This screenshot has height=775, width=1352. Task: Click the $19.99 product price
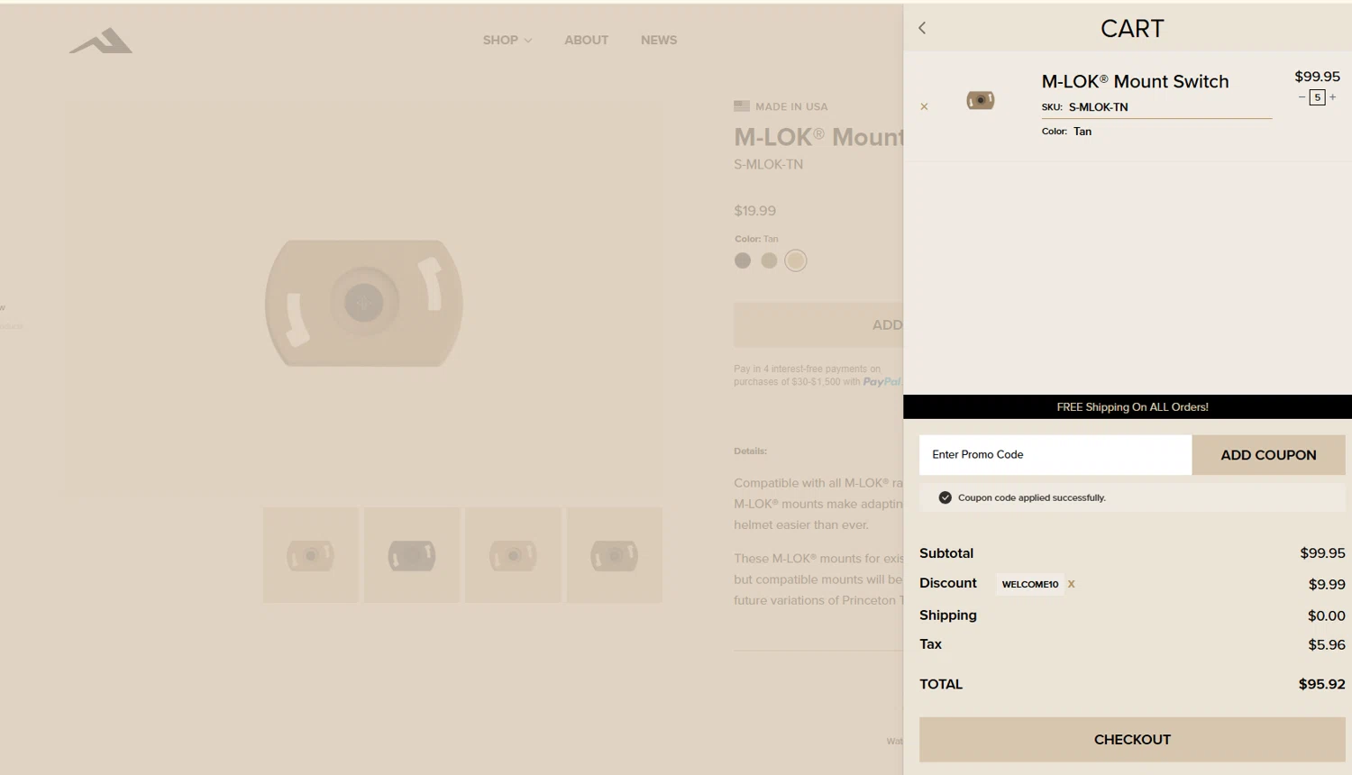[x=754, y=211]
